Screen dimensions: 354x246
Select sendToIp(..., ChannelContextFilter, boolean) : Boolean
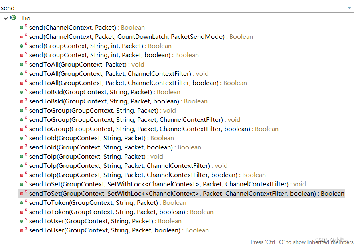(x=148, y=175)
